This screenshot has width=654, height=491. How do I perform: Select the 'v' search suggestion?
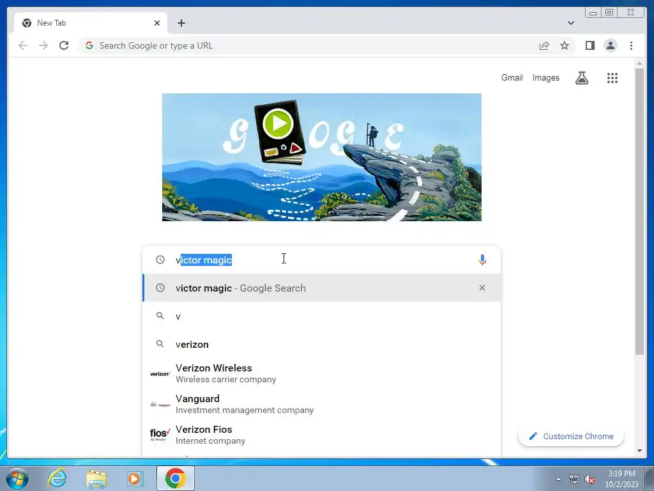[322, 316]
